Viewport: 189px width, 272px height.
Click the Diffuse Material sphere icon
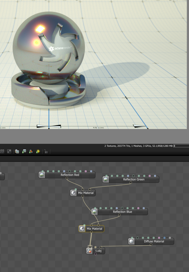point(131,241)
